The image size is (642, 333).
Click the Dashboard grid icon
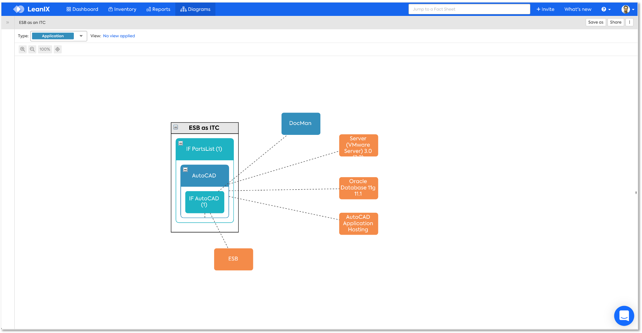pos(68,9)
